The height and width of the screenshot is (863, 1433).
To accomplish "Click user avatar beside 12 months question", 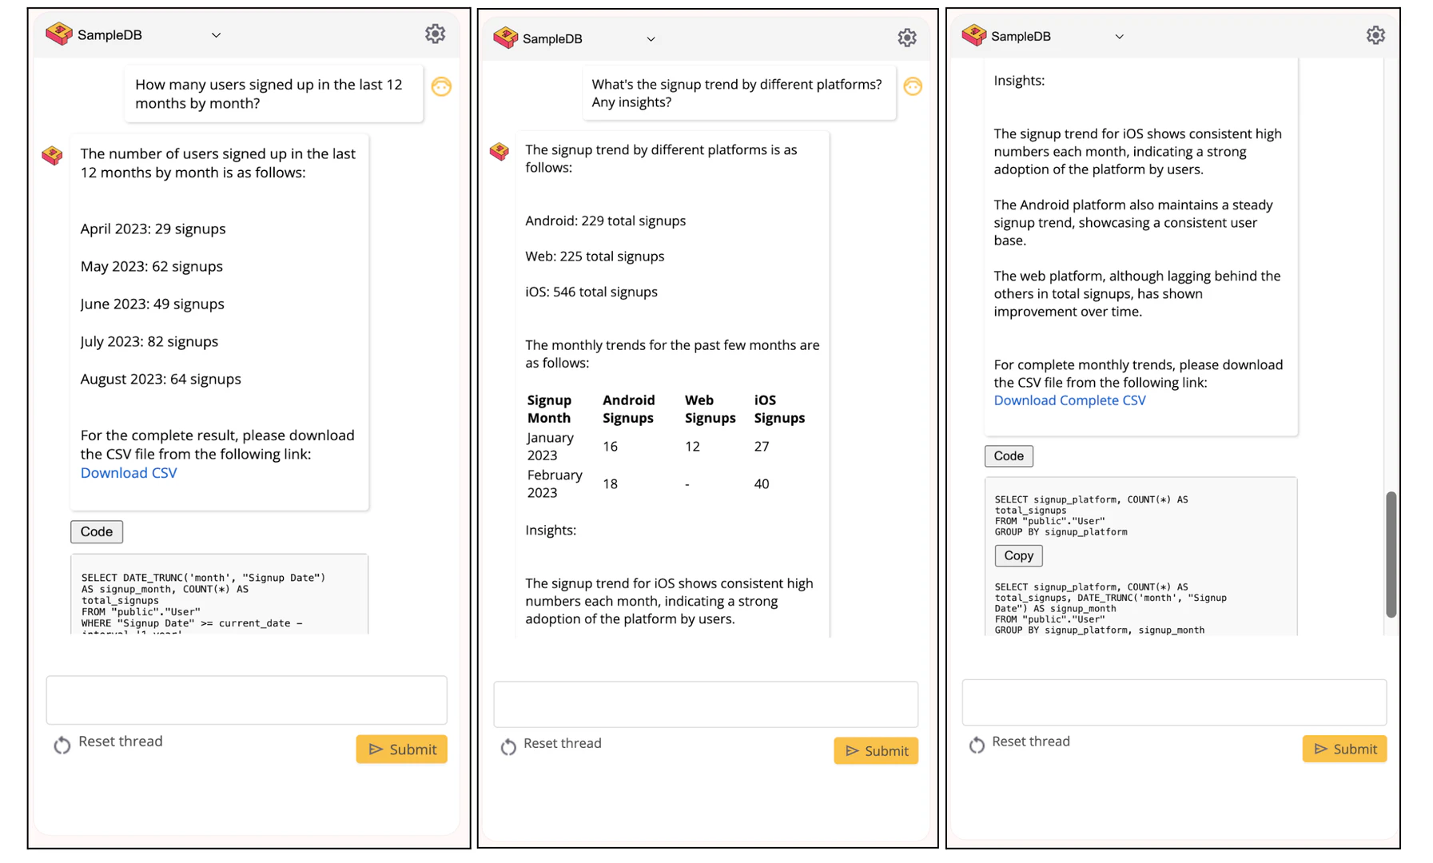I will tap(441, 86).
